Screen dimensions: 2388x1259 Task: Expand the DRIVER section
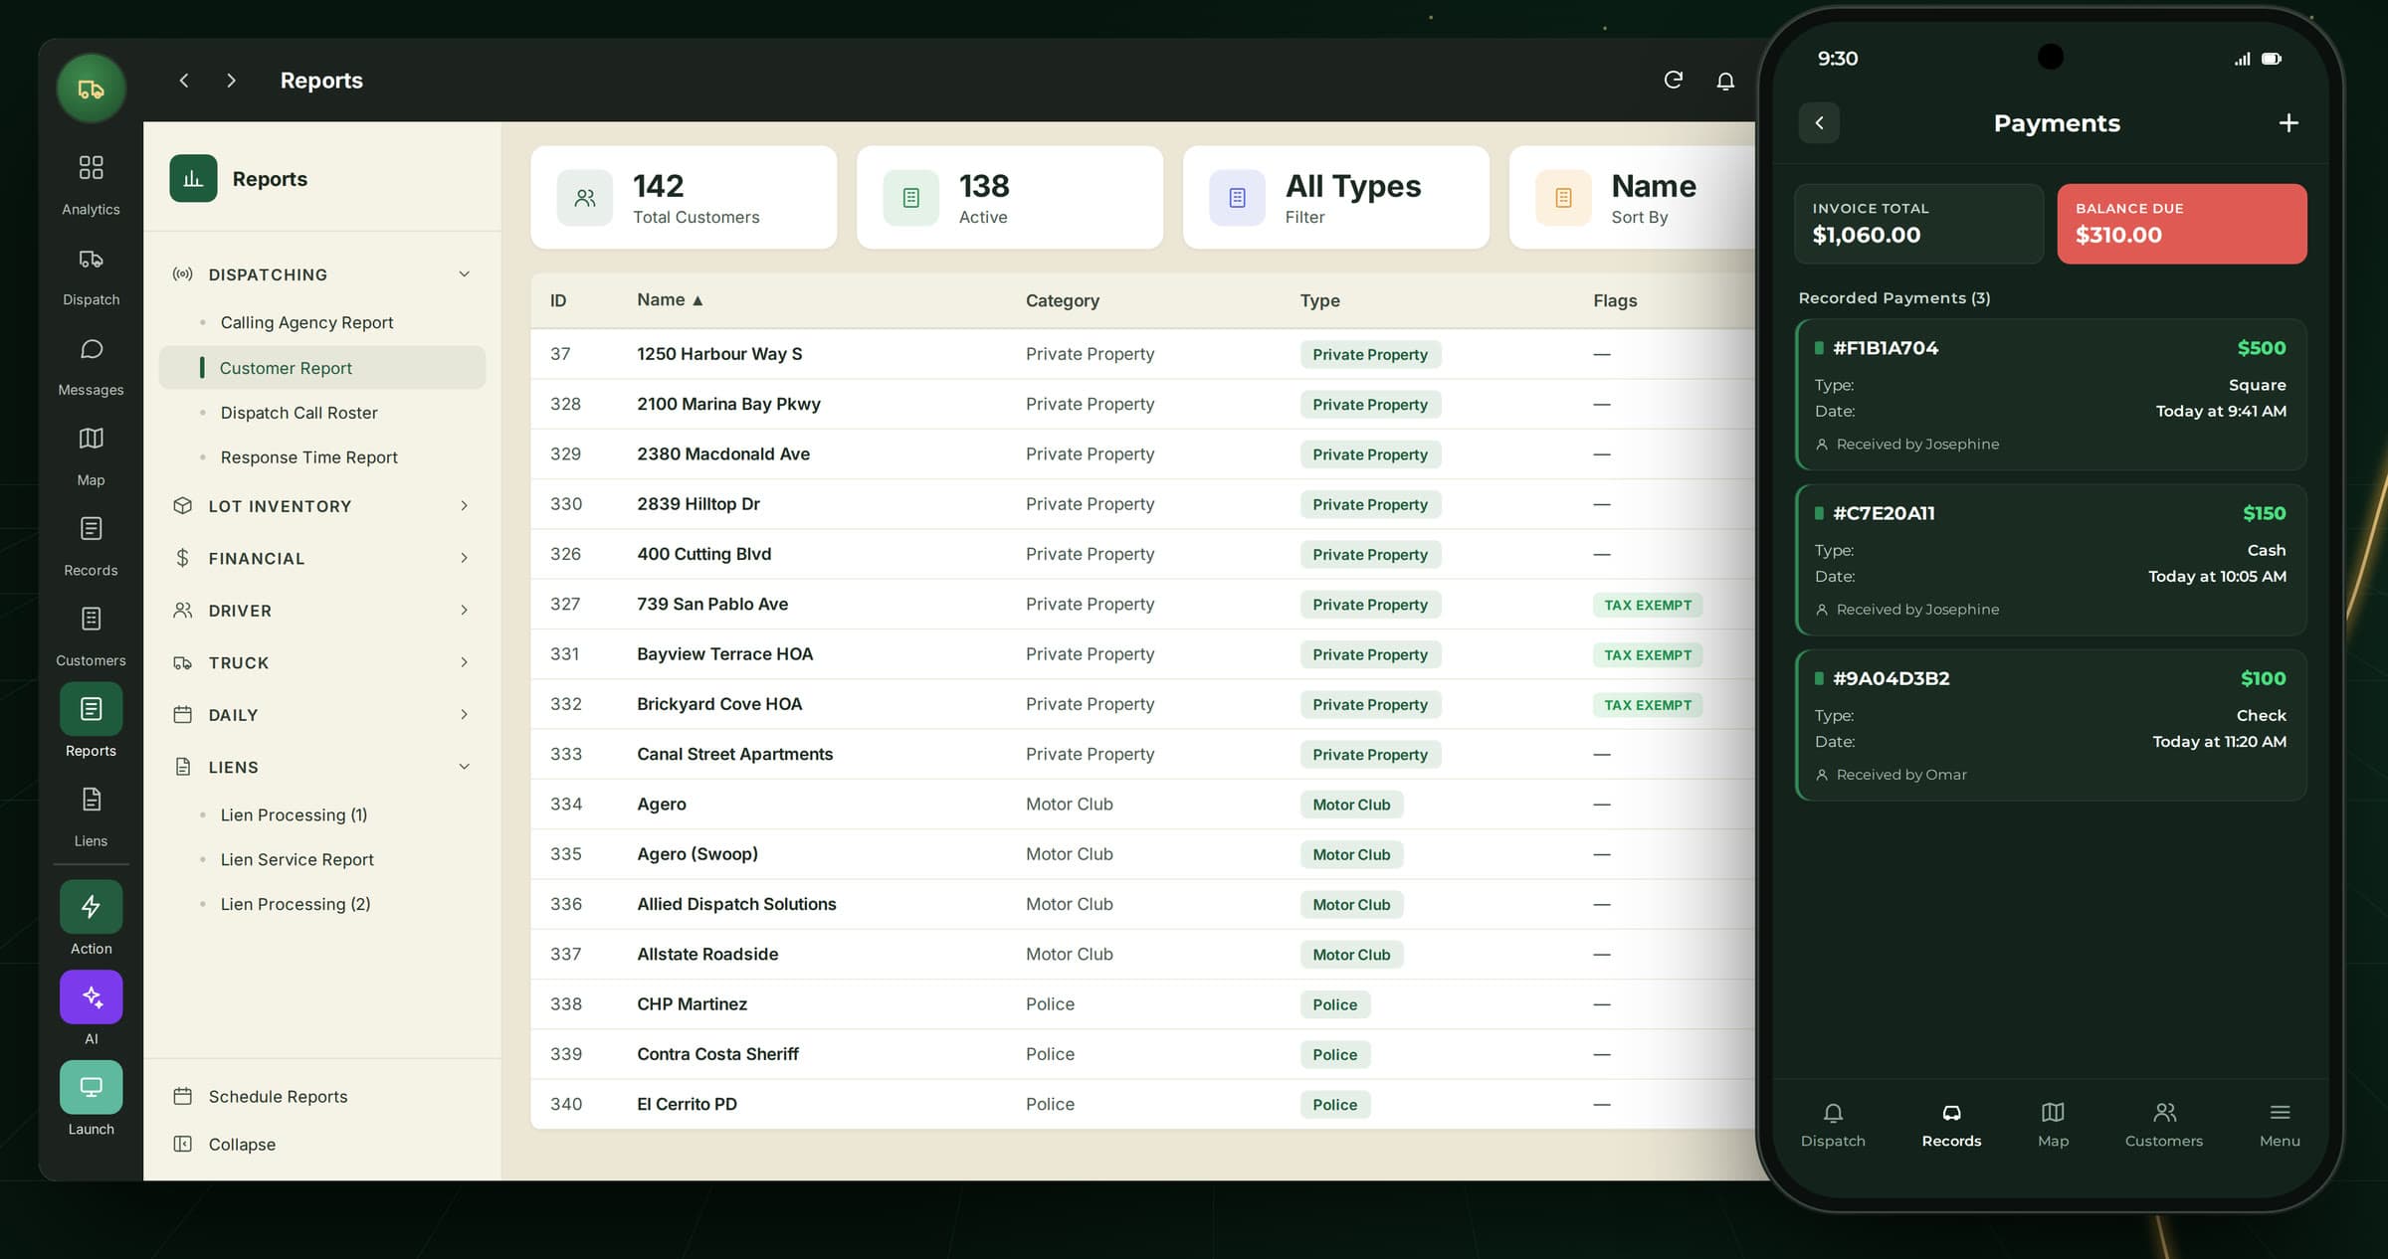322,611
